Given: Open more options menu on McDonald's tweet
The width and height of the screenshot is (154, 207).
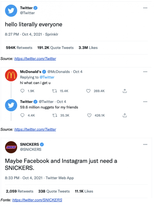Looking at the screenshot, I should (145, 72).
